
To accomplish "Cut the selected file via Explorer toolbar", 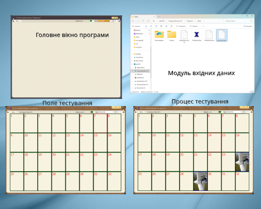I will coord(146,26).
